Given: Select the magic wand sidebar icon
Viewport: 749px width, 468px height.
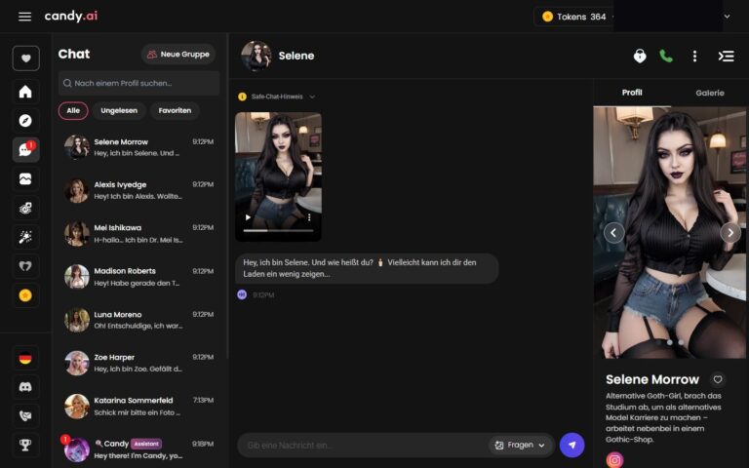Looking at the screenshot, I should (x=25, y=237).
